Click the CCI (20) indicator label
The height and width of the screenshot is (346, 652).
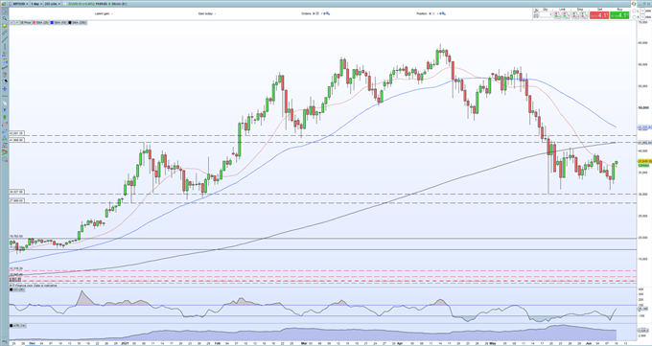tap(18, 289)
